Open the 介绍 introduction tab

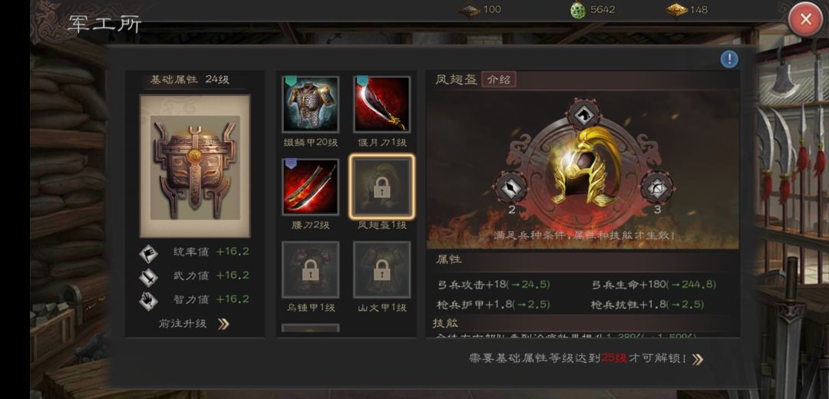click(x=499, y=79)
